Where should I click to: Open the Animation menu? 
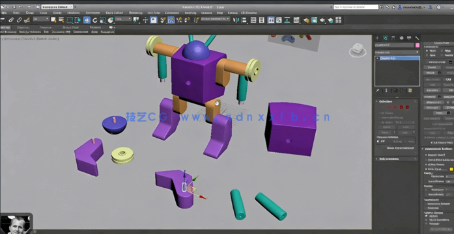(93, 13)
